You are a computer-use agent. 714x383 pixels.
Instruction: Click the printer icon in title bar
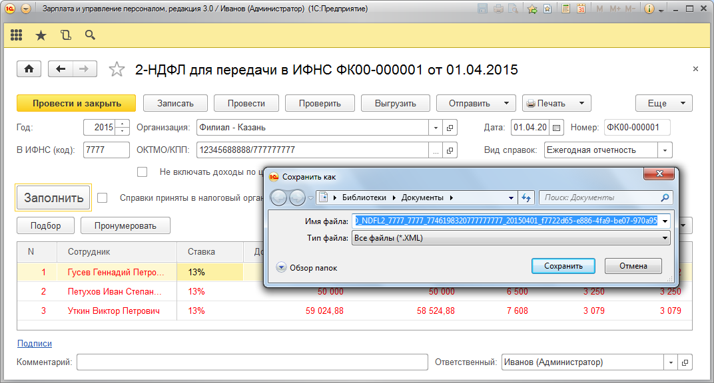click(498, 9)
